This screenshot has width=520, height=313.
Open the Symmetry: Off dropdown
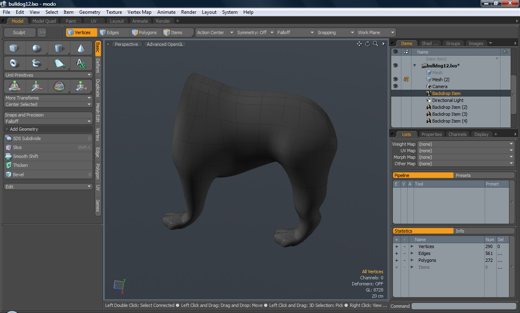click(255, 32)
